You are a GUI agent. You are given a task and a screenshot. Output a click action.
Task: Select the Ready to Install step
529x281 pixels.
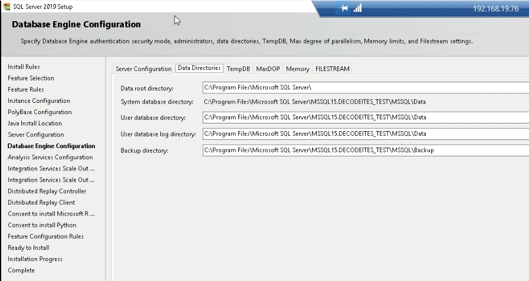pyautogui.click(x=28, y=247)
